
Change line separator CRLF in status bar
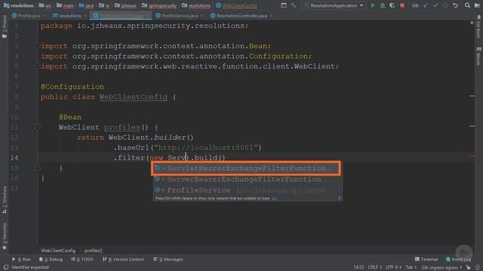(x=375, y=267)
